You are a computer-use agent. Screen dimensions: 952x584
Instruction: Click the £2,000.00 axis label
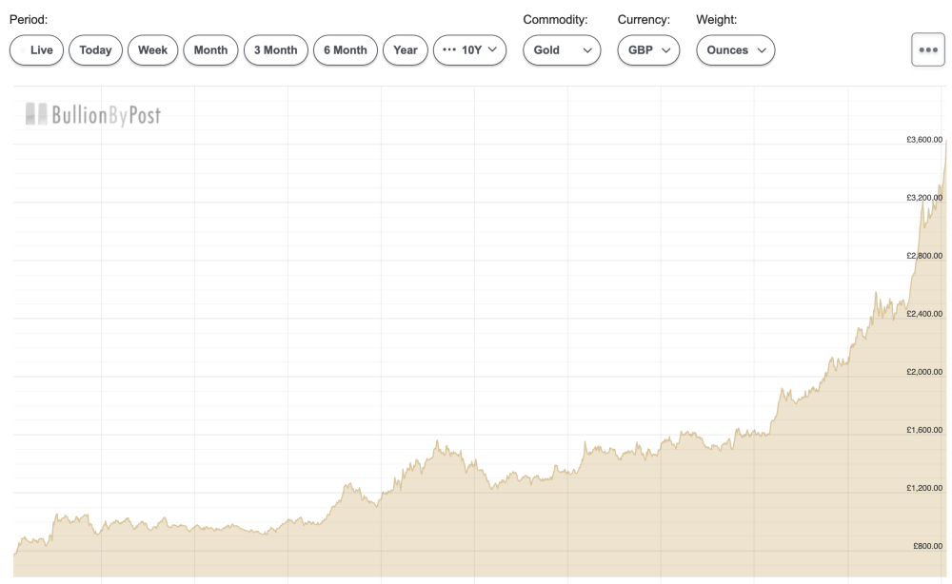[x=924, y=372]
